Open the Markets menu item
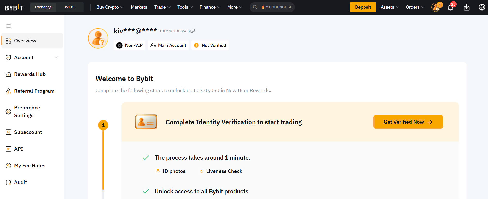 139,7
